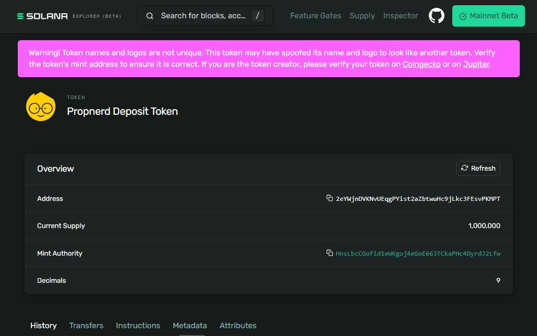The width and height of the screenshot is (537, 336).
Task: Select the Current Supply value 1,000,000
Action: coord(484,225)
